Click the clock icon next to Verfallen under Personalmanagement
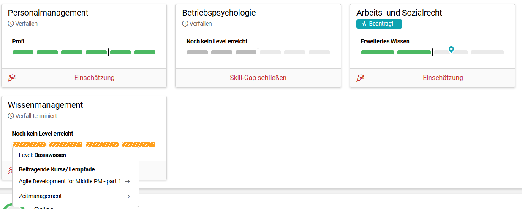This screenshot has width=522, height=209. (11, 24)
